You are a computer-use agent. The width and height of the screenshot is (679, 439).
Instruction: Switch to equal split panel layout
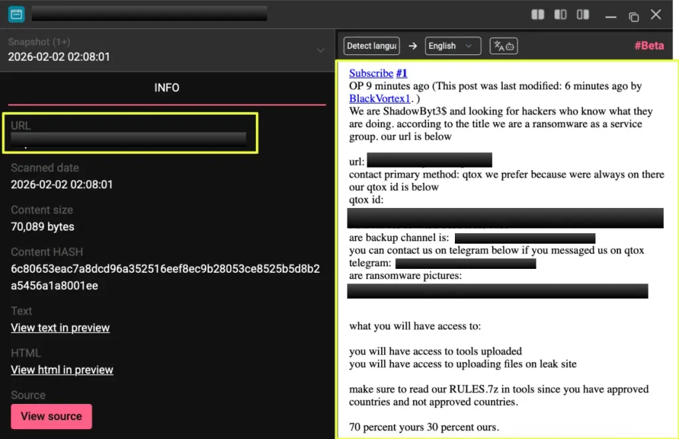pos(538,15)
